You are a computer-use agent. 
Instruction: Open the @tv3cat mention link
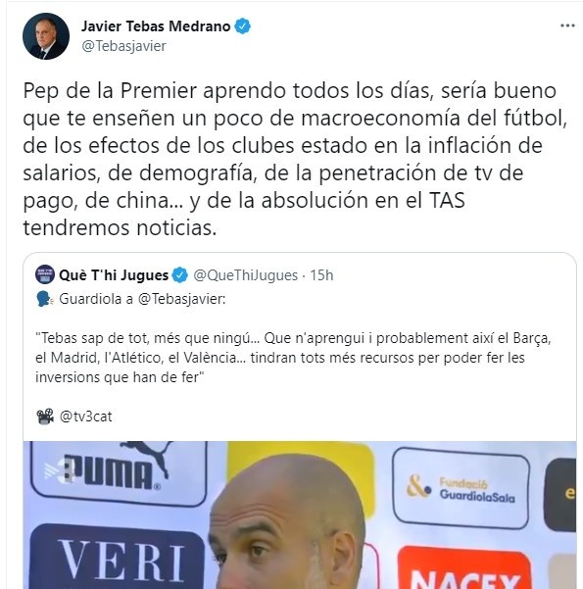(x=85, y=417)
